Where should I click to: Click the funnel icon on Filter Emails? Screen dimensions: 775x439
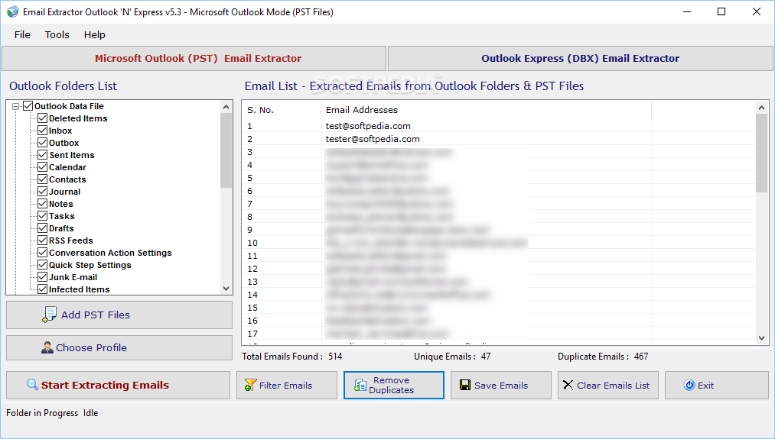point(251,386)
